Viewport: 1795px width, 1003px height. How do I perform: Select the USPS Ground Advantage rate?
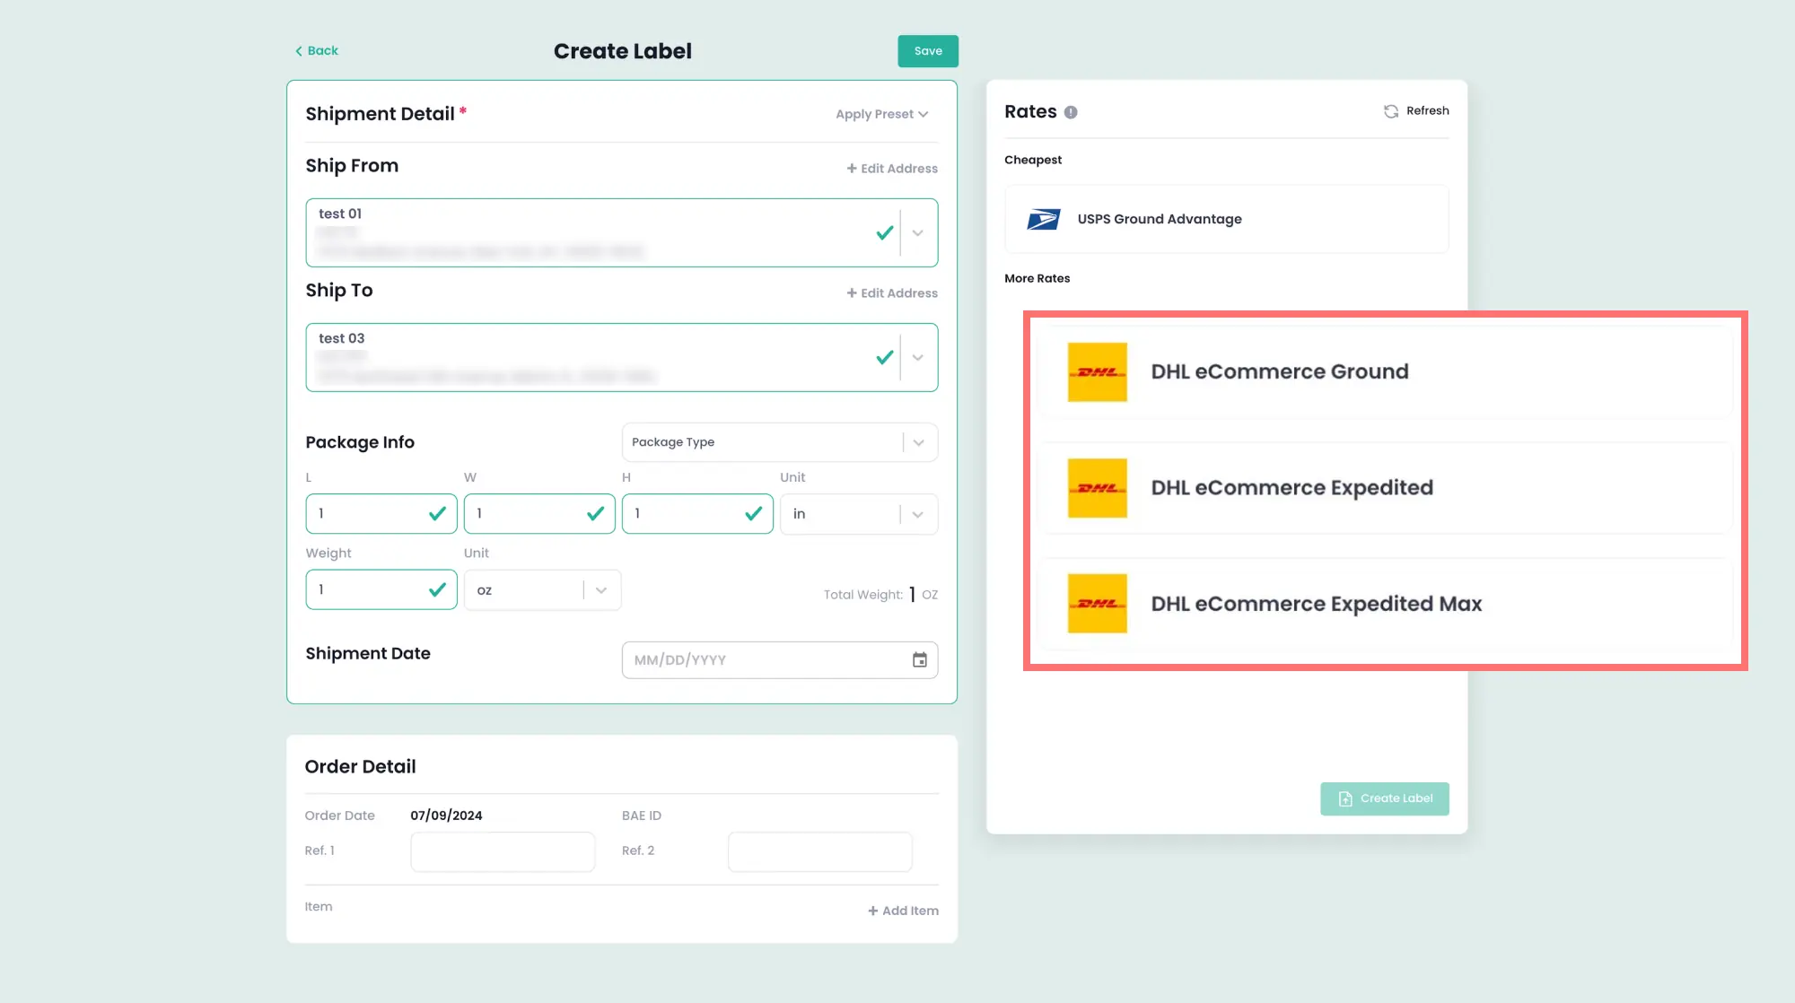pos(1227,219)
